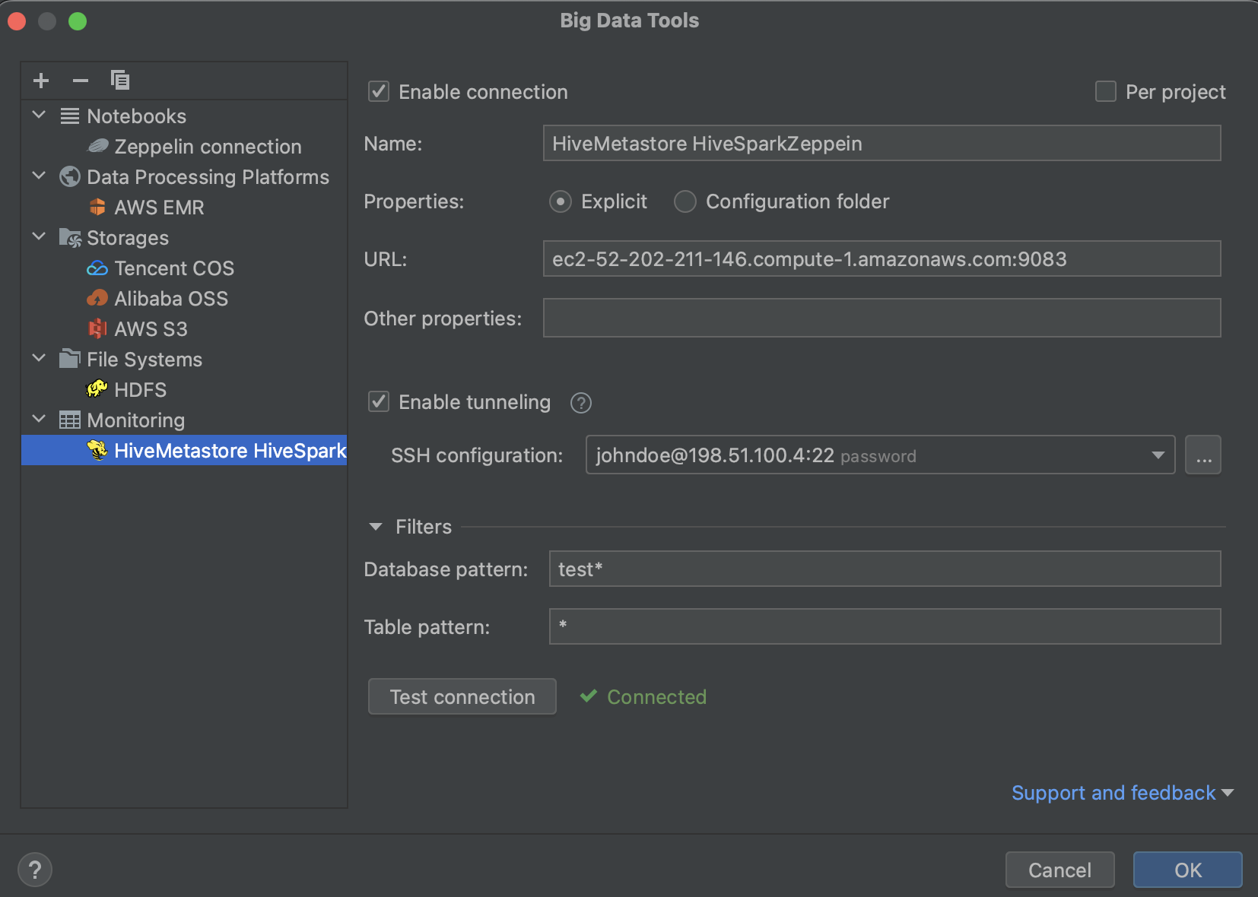Click the Table pattern field
This screenshot has width=1258, height=897.
885,626
